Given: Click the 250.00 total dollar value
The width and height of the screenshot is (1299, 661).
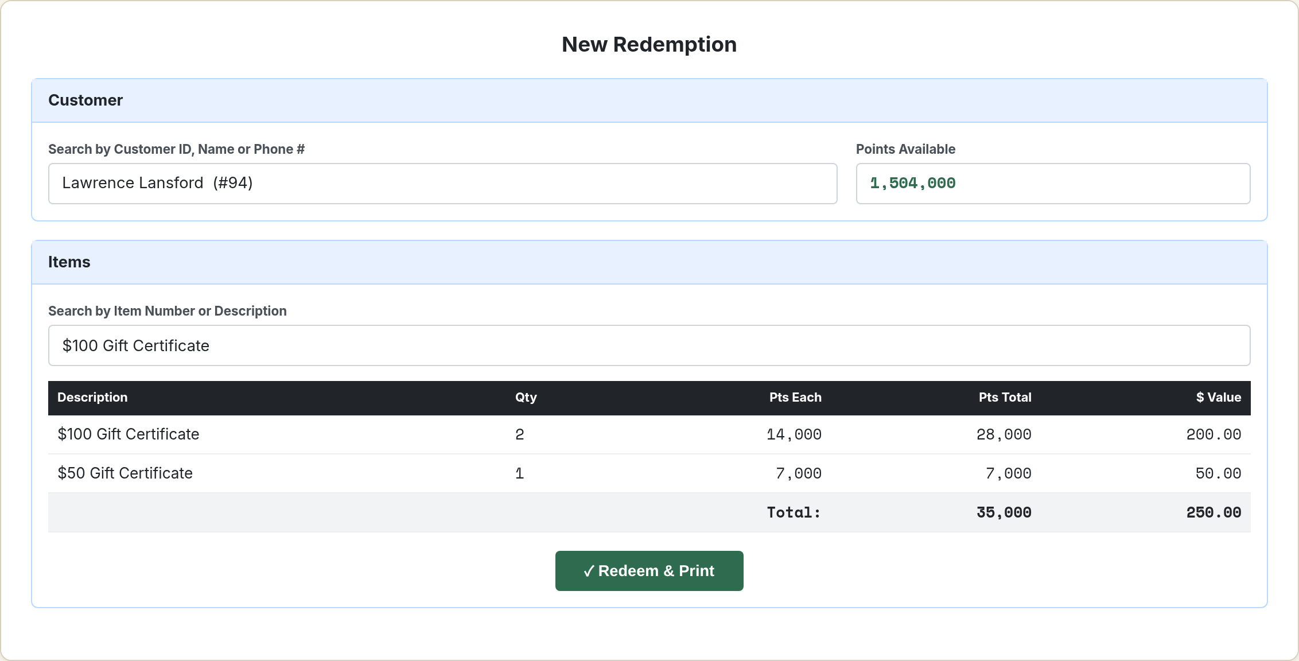Looking at the screenshot, I should click(x=1214, y=512).
